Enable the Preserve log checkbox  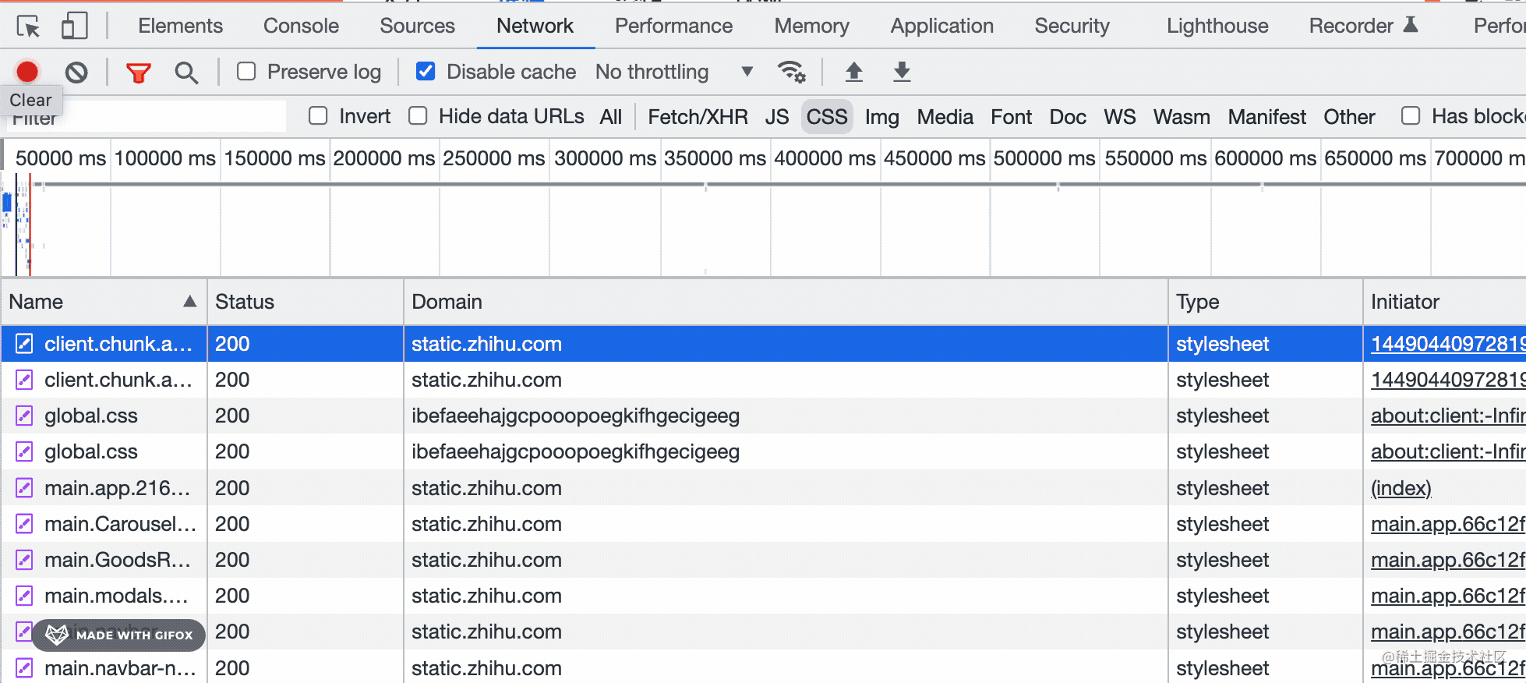click(x=246, y=72)
